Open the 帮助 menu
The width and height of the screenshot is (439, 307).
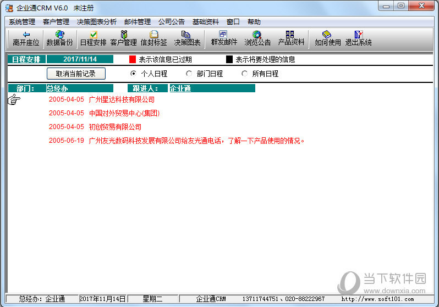[254, 22]
